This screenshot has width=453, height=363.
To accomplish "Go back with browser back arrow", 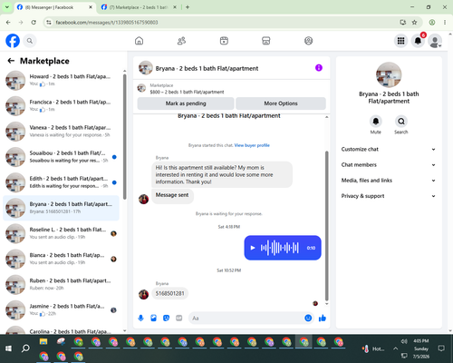I will tap(8, 22).
